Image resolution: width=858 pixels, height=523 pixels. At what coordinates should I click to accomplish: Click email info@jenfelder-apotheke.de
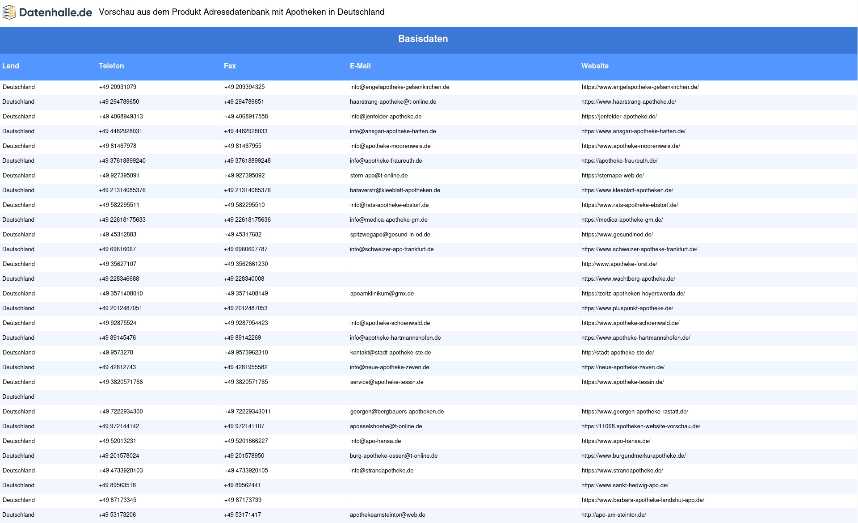(x=386, y=117)
